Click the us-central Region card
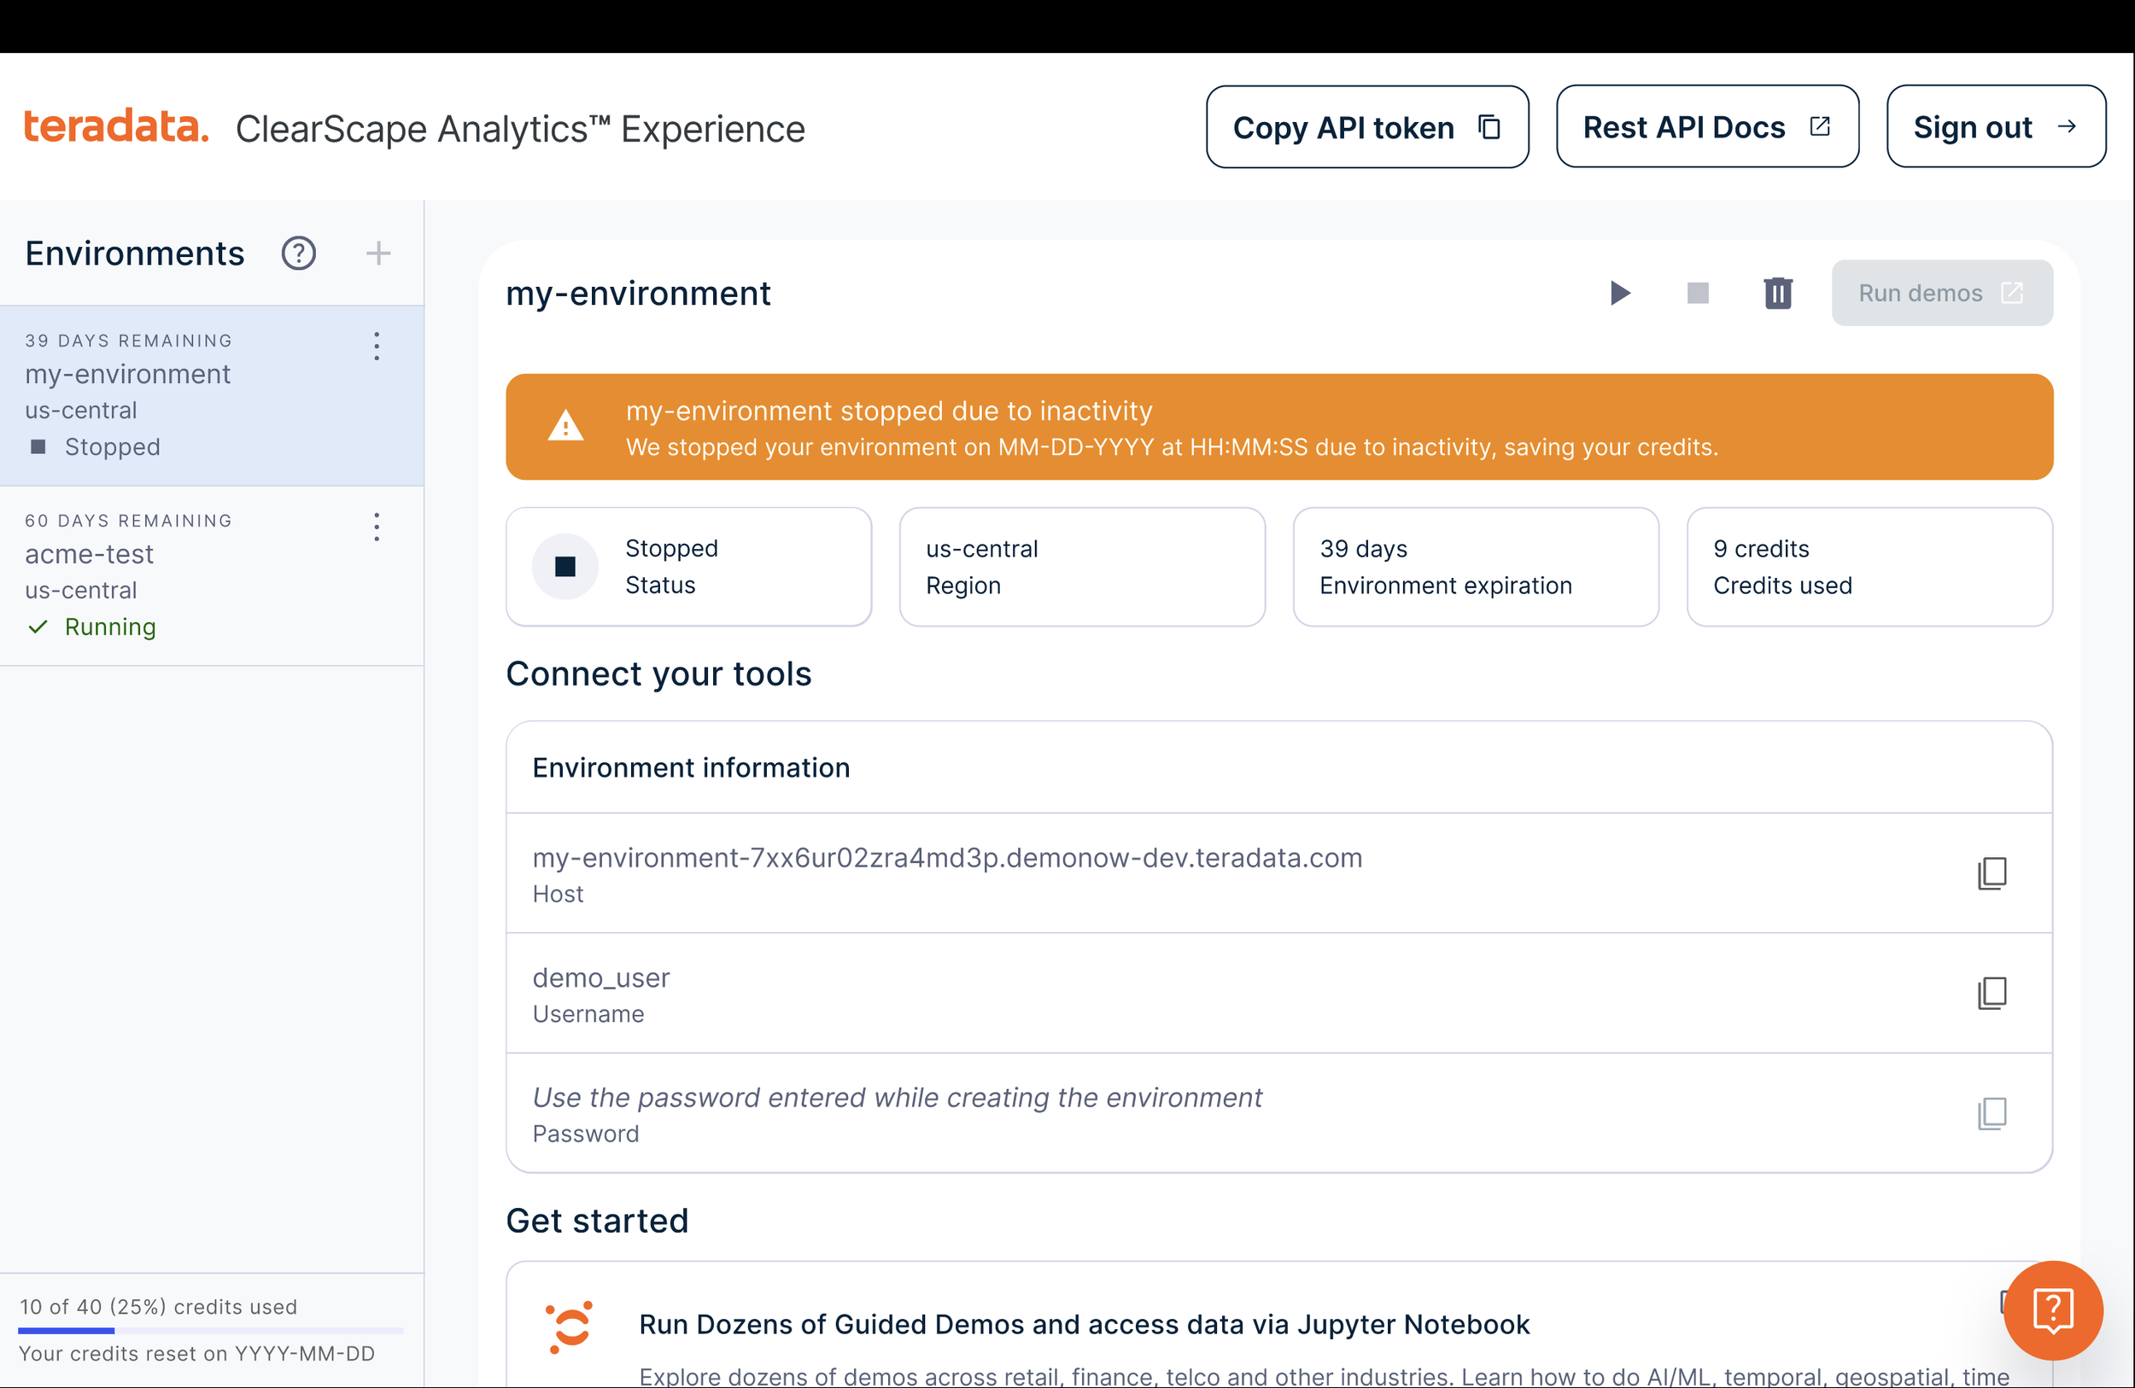The height and width of the screenshot is (1388, 2135). tap(1082, 567)
